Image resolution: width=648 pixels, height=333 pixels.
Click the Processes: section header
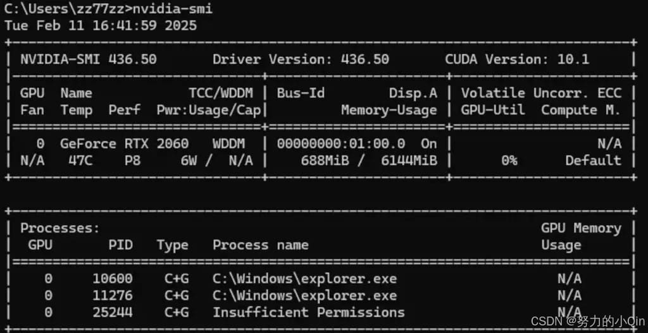(x=60, y=228)
